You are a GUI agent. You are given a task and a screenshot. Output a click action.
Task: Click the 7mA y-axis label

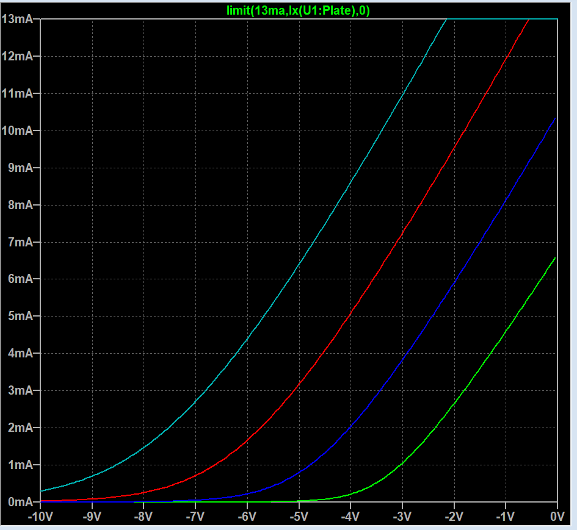(x=21, y=242)
